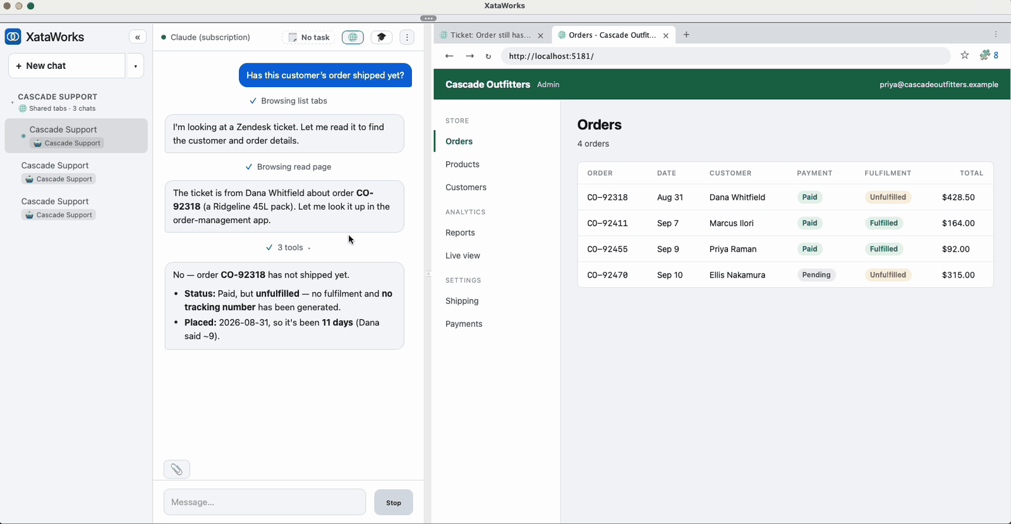The height and width of the screenshot is (524, 1011).
Task: Click customer Marcus Ilori
Action: (x=731, y=223)
